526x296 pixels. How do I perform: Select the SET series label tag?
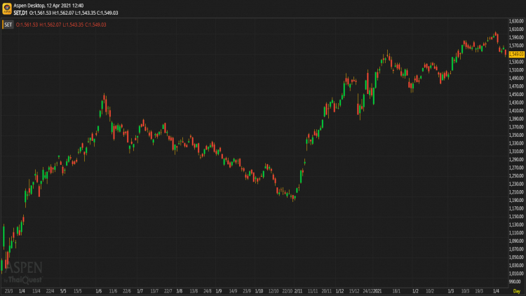pos(8,25)
